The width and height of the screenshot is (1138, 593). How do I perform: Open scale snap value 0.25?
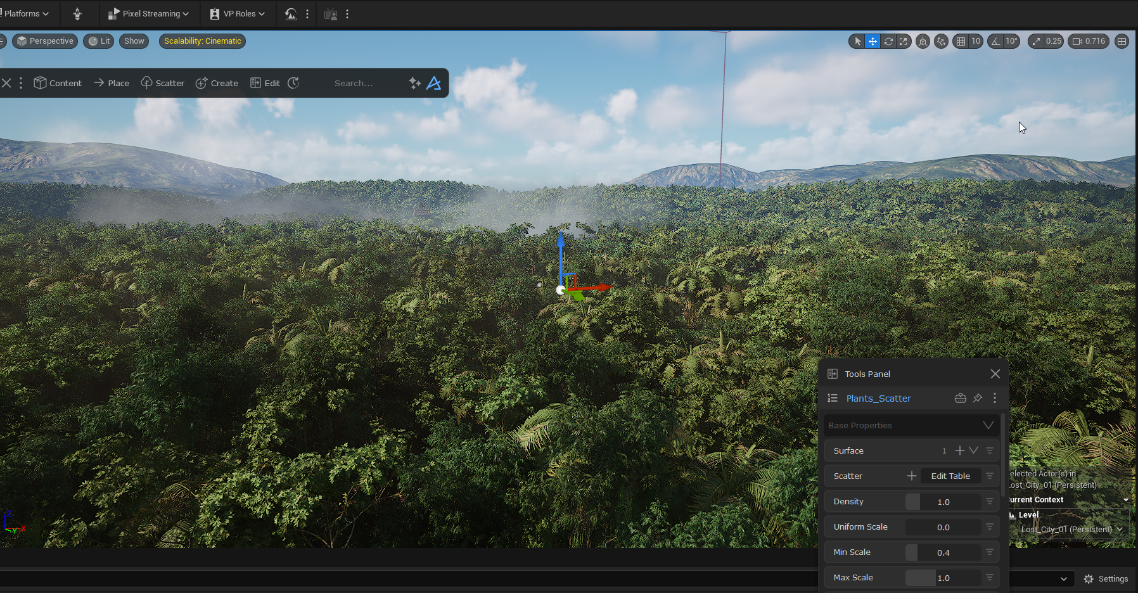point(1054,41)
